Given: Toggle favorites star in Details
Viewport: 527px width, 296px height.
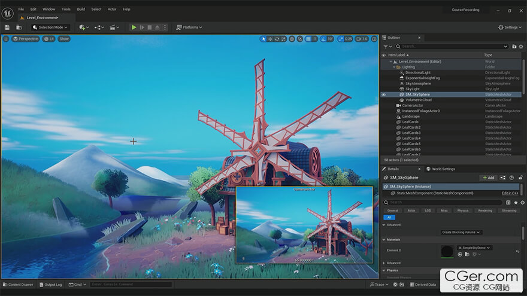Looking at the screenshot, I should (x=516, y=202).
